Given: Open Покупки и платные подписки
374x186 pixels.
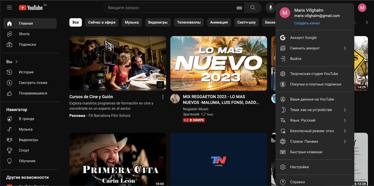Looking at the screenshot, I should click(315, 84).
